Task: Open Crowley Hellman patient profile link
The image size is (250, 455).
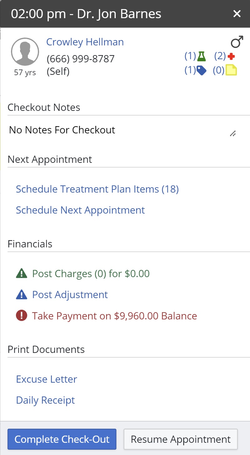Action: pyautogui.click(x=85, y=42)
